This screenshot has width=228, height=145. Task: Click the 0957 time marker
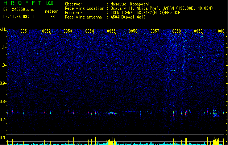coord(155,31)
